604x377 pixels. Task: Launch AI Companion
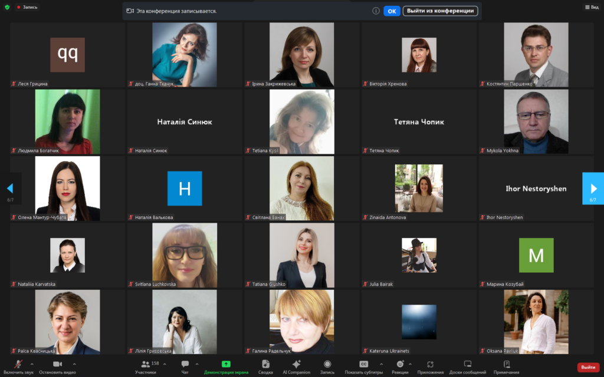296,365
